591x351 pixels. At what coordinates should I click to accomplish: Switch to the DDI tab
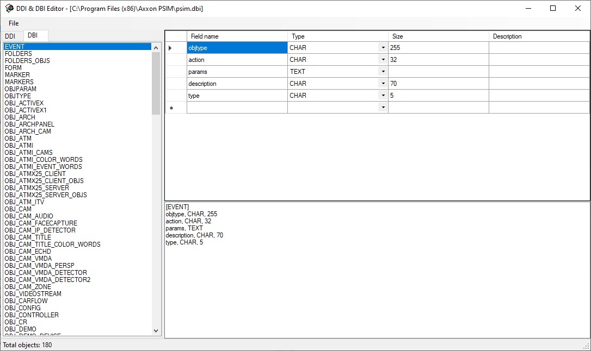coord(10,36)
